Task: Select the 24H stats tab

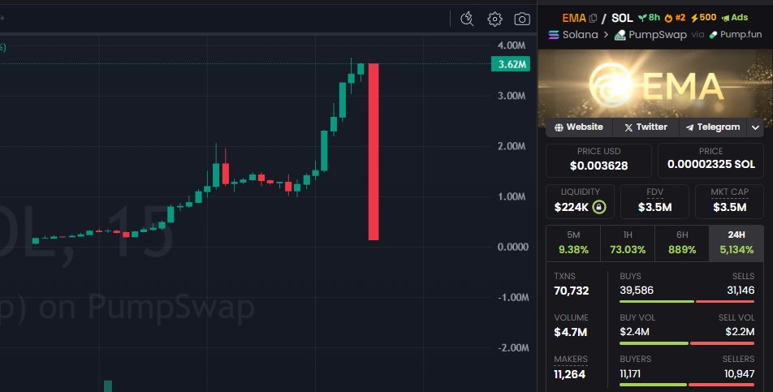Action: tap(736, 243)
